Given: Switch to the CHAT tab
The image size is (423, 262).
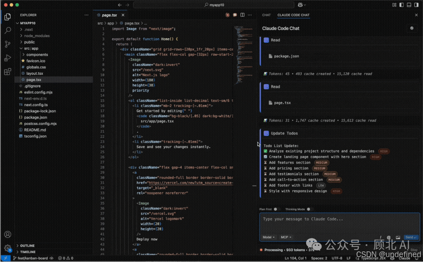Looking at the screenshot, I should [x=266, y=15].
